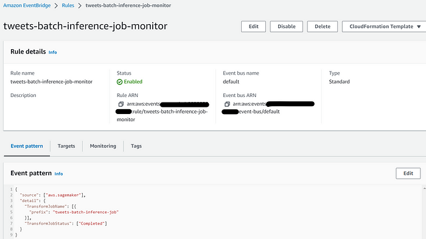The height and width of the screenshot is (239, 426).
Task: Click the "tweets-batch-inference-job" prefix value
Action: pyautogui.click(x=86, y=212)
